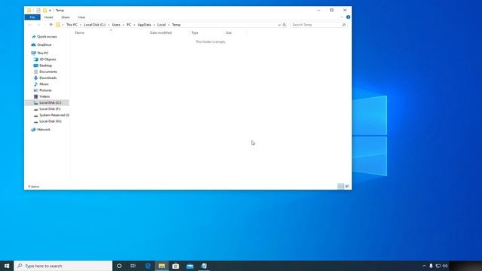This screenshot has width=482, height=271.
Task: Select 'AppData' breadcrumb segment
Action: 144,25
